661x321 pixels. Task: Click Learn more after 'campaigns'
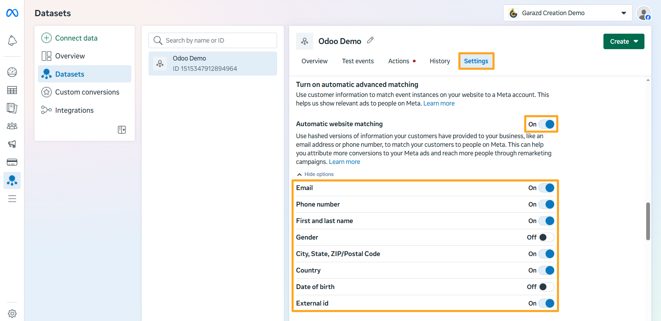point(344,162)
